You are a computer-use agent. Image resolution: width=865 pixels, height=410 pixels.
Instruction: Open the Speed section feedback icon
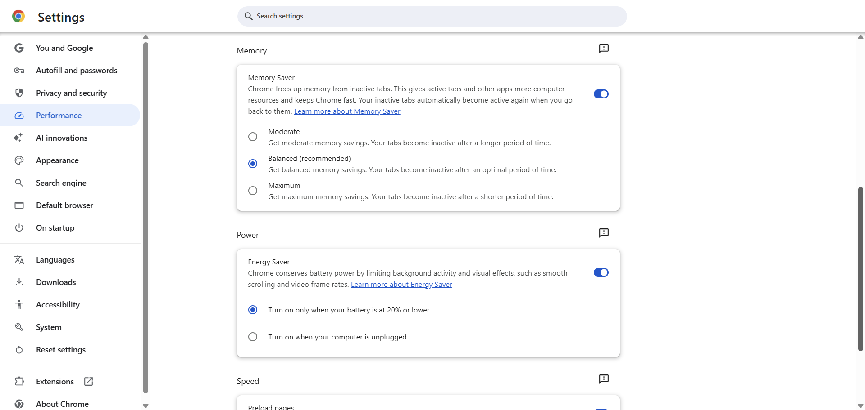(x=604, y=379)
